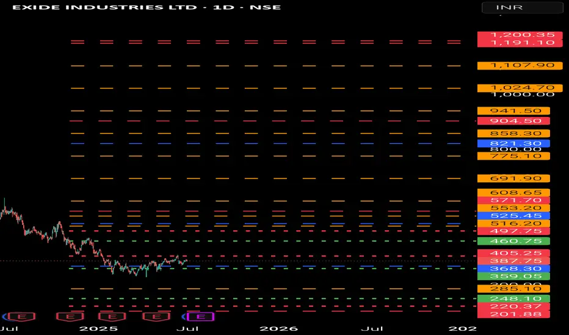
Task: Click the 571.70 red price label
Action: (513, 200)
